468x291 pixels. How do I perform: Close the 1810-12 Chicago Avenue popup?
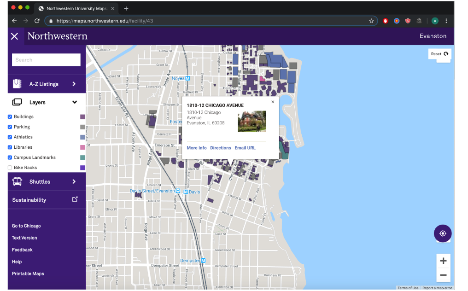tap(273, 102)
